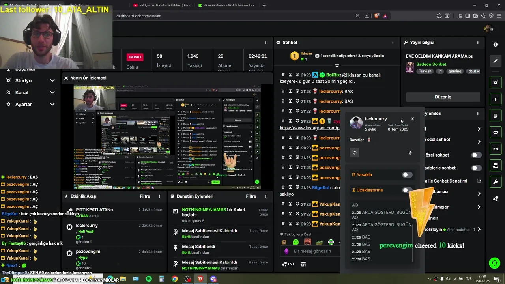The image size is (505, 284).
Task: Click the muted microphone icon in leclercurry card
Action: (x=410, y=153)
